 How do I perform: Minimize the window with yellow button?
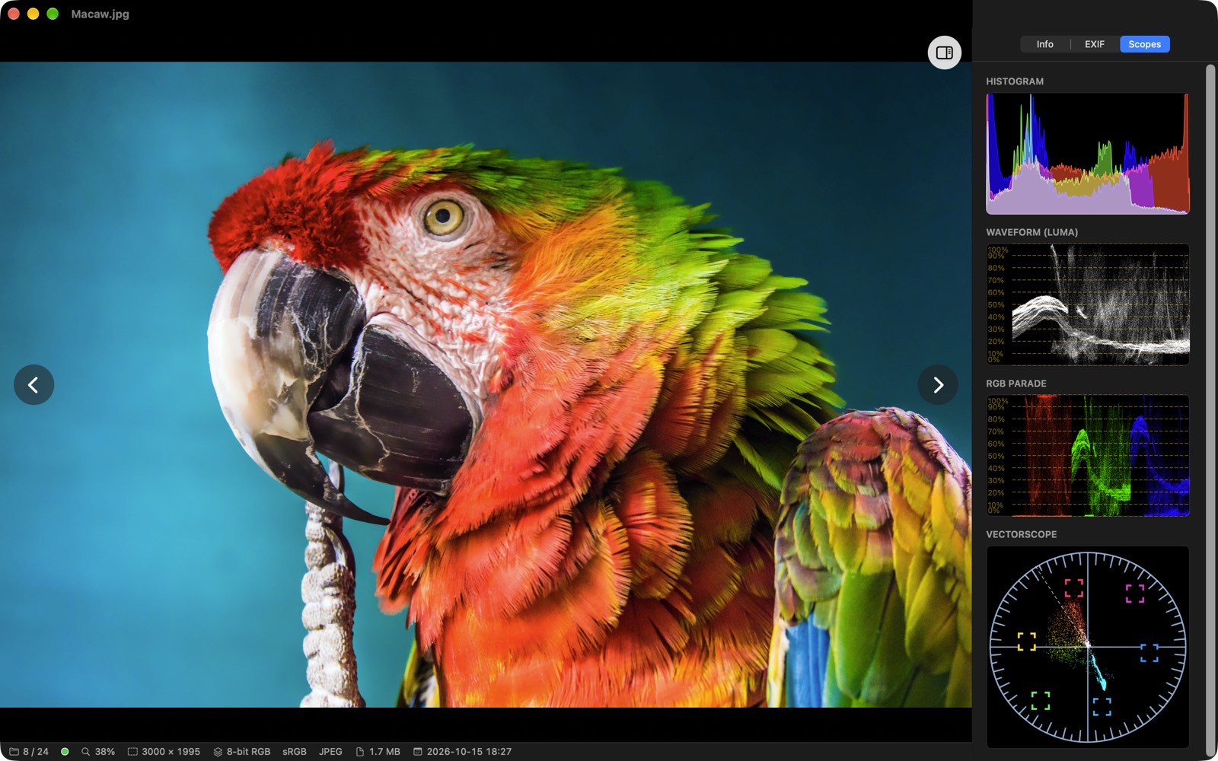33,14
